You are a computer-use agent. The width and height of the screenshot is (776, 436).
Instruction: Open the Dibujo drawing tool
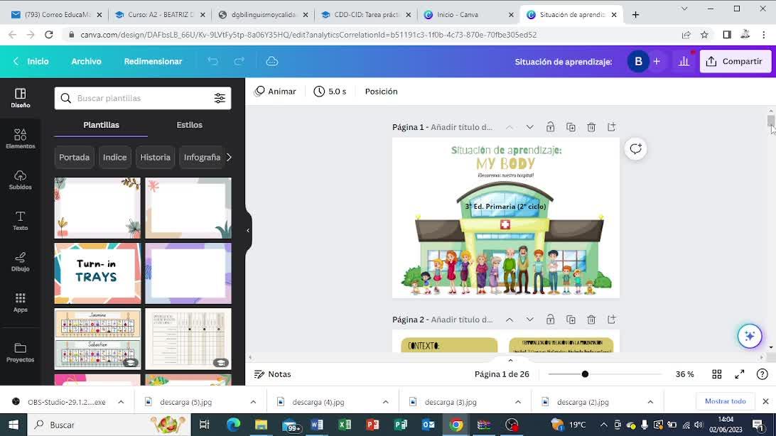pos(21,262)
